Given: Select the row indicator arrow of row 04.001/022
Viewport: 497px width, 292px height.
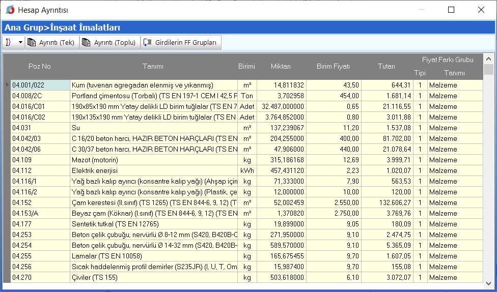Looking at the screenshot, I should pyautogui.click(x=7, y=85).
